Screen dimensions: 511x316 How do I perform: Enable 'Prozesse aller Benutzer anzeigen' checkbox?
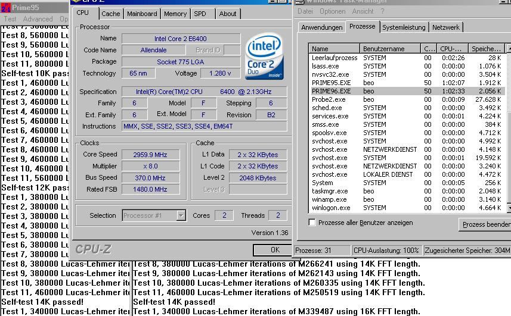point(312,223)
